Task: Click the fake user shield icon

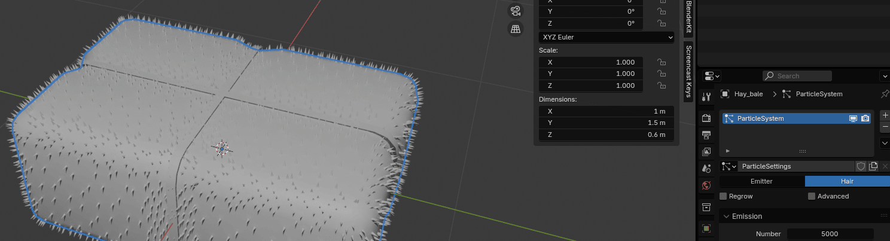Action: tap(861, 166)
